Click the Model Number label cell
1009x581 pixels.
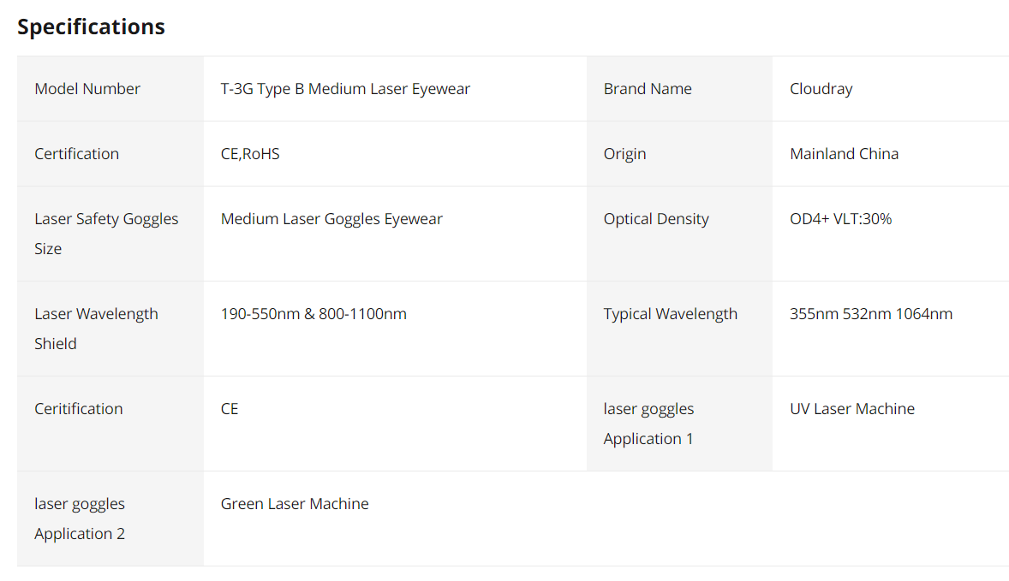(87, 89)
